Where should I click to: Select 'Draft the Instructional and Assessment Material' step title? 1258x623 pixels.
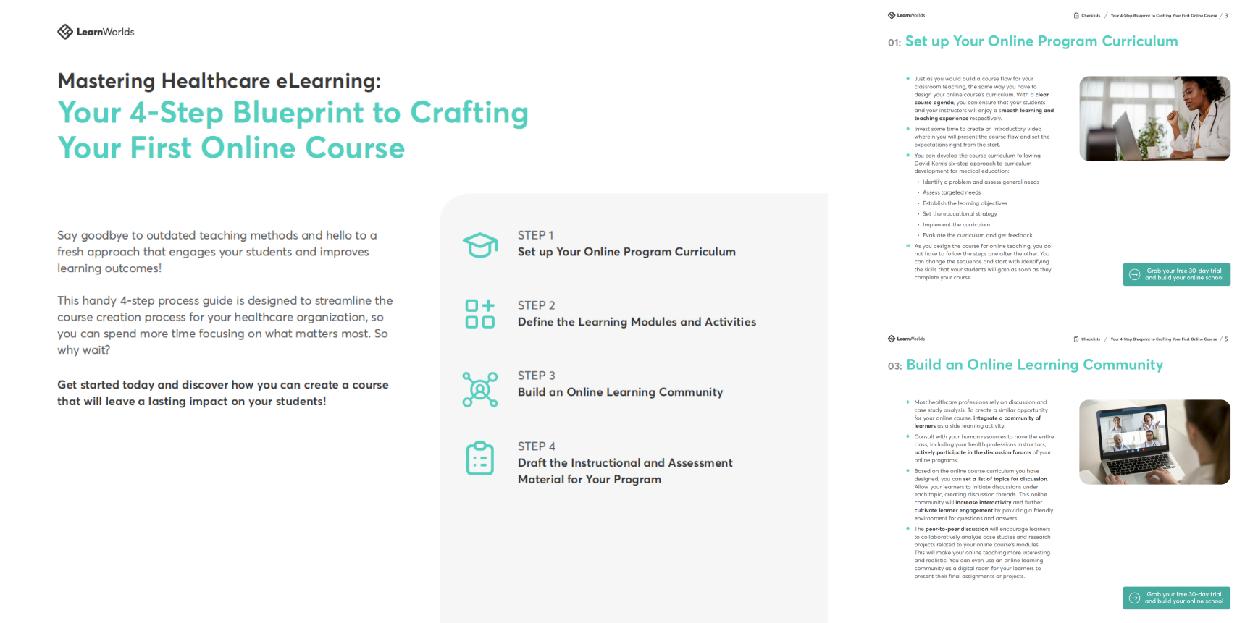[625, 471]
